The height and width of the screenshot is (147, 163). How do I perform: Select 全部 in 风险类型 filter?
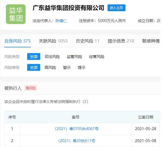pyautogui.click(x=34, y=57)
